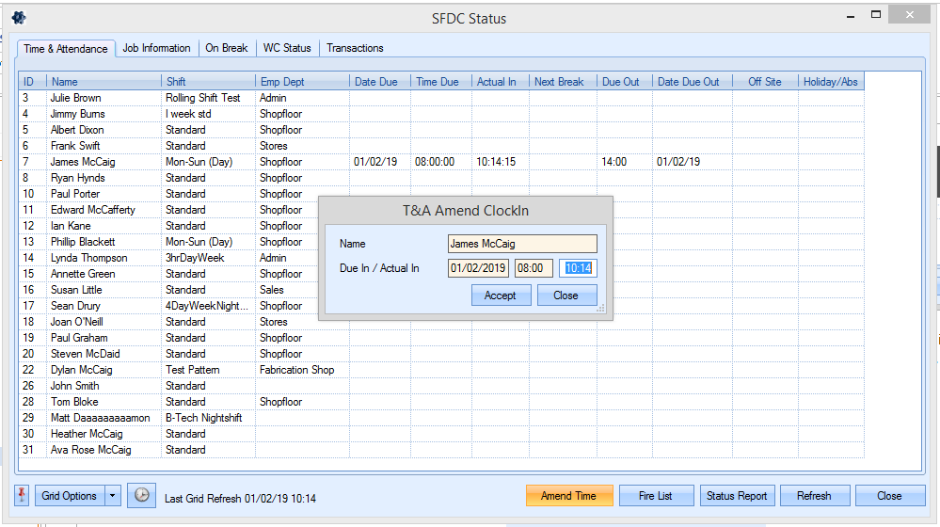Image resolution: width=940 pixels, height=527 pixels.
Task: Click the actual clock-in time field 10:14
Action: tap(578, 268)
